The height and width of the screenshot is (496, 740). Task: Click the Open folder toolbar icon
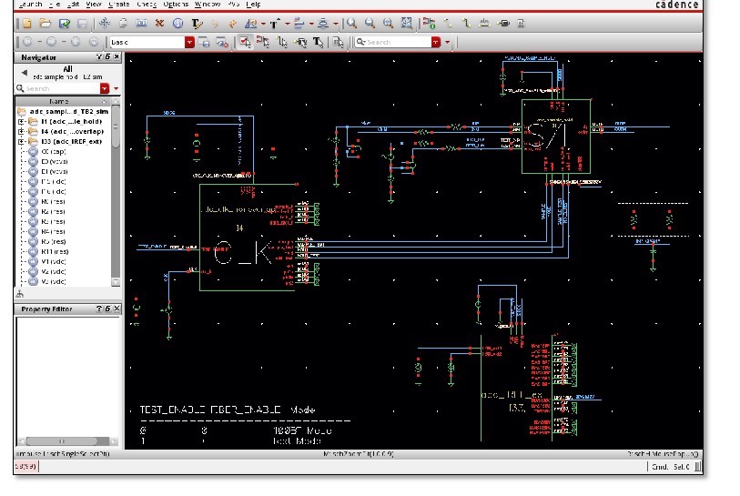pyautogui.click(x=46, y=23)
